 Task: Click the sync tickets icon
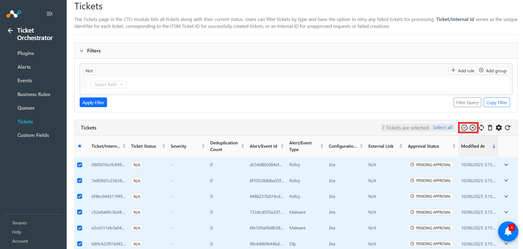[x=482, y=128]
